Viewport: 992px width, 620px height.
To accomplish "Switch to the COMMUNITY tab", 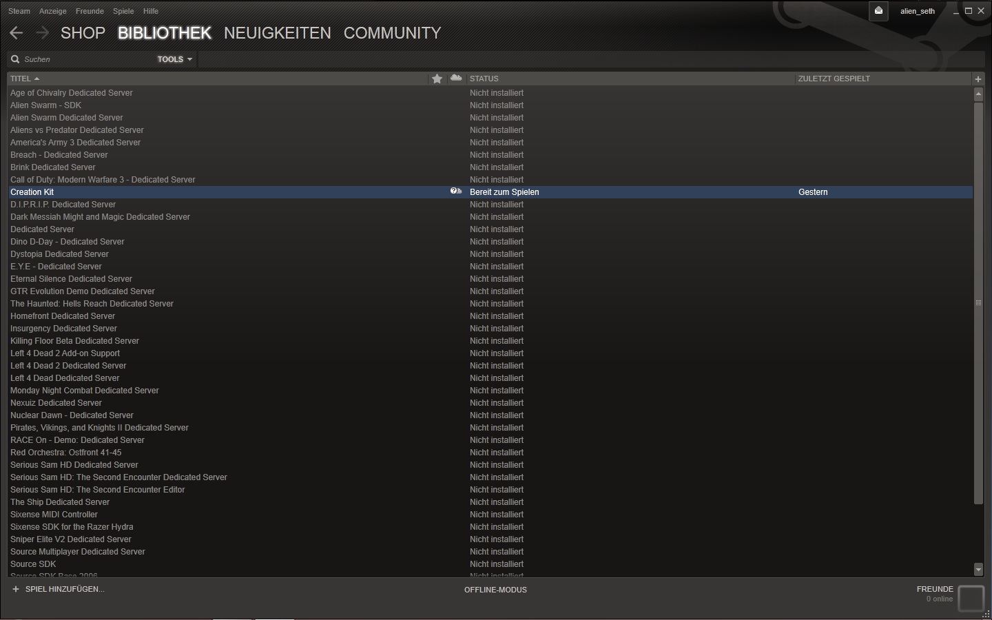I will [392, 33].
